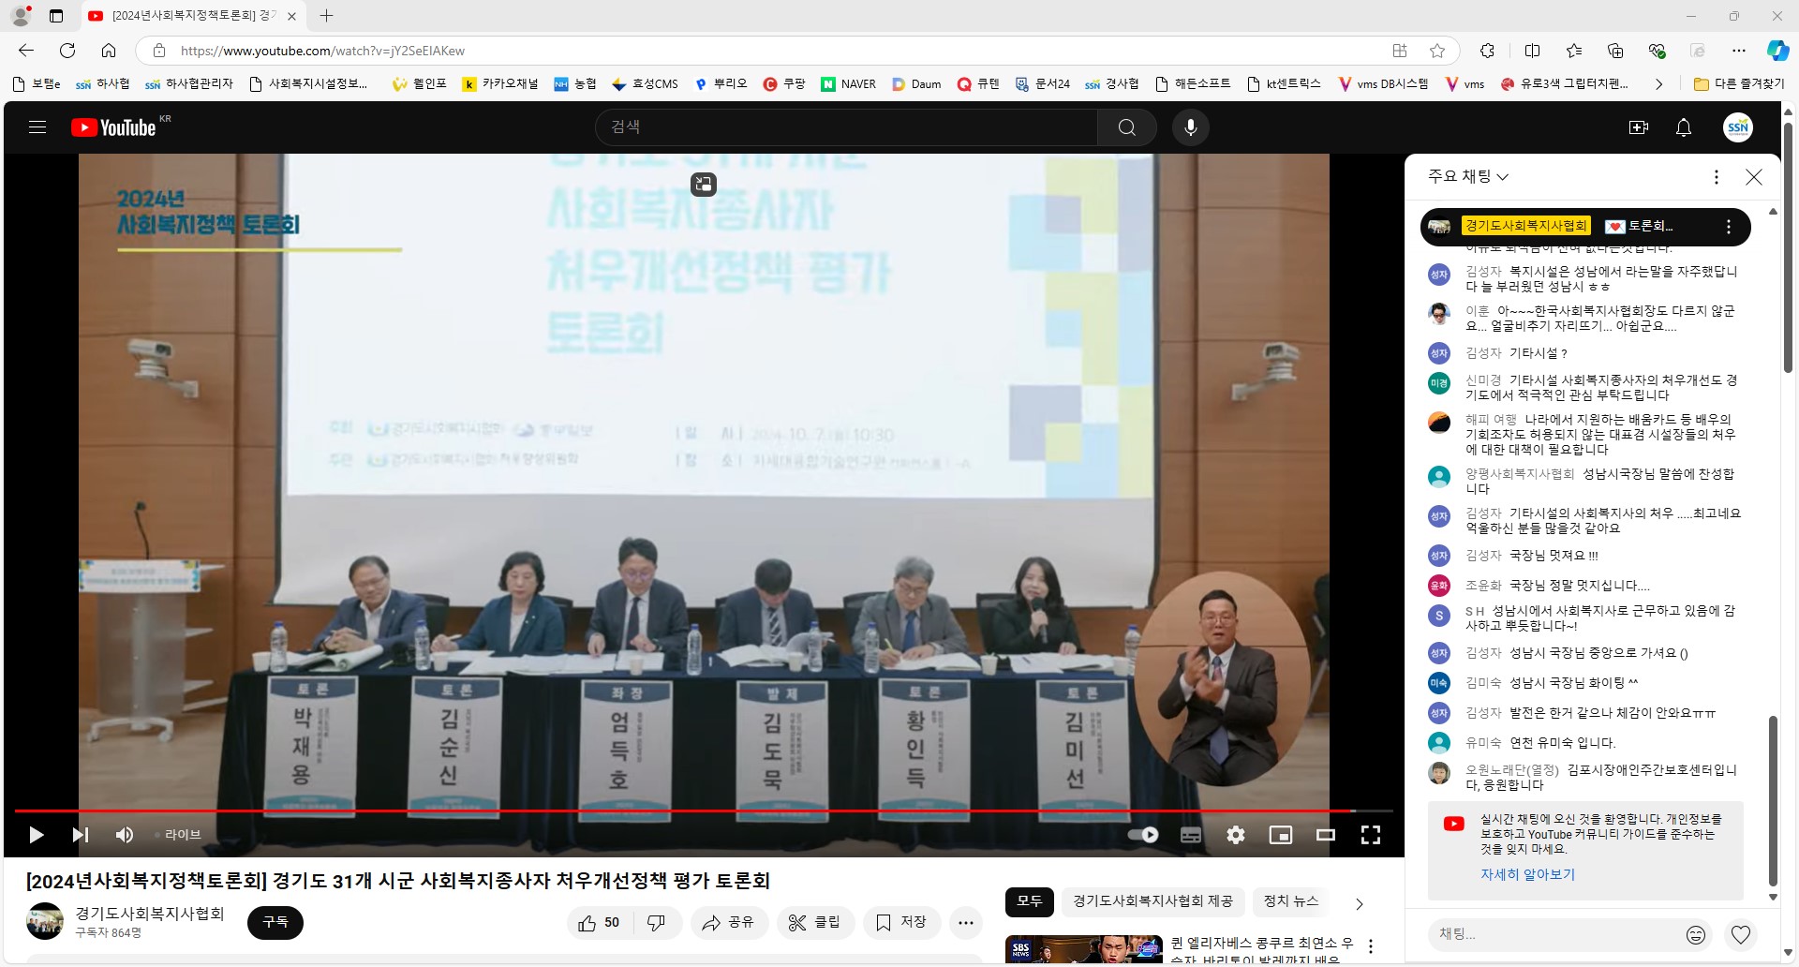Search with voice microphone icon
The image size is (1799, 967).
pyautogui.click(x=1191, y=127)
